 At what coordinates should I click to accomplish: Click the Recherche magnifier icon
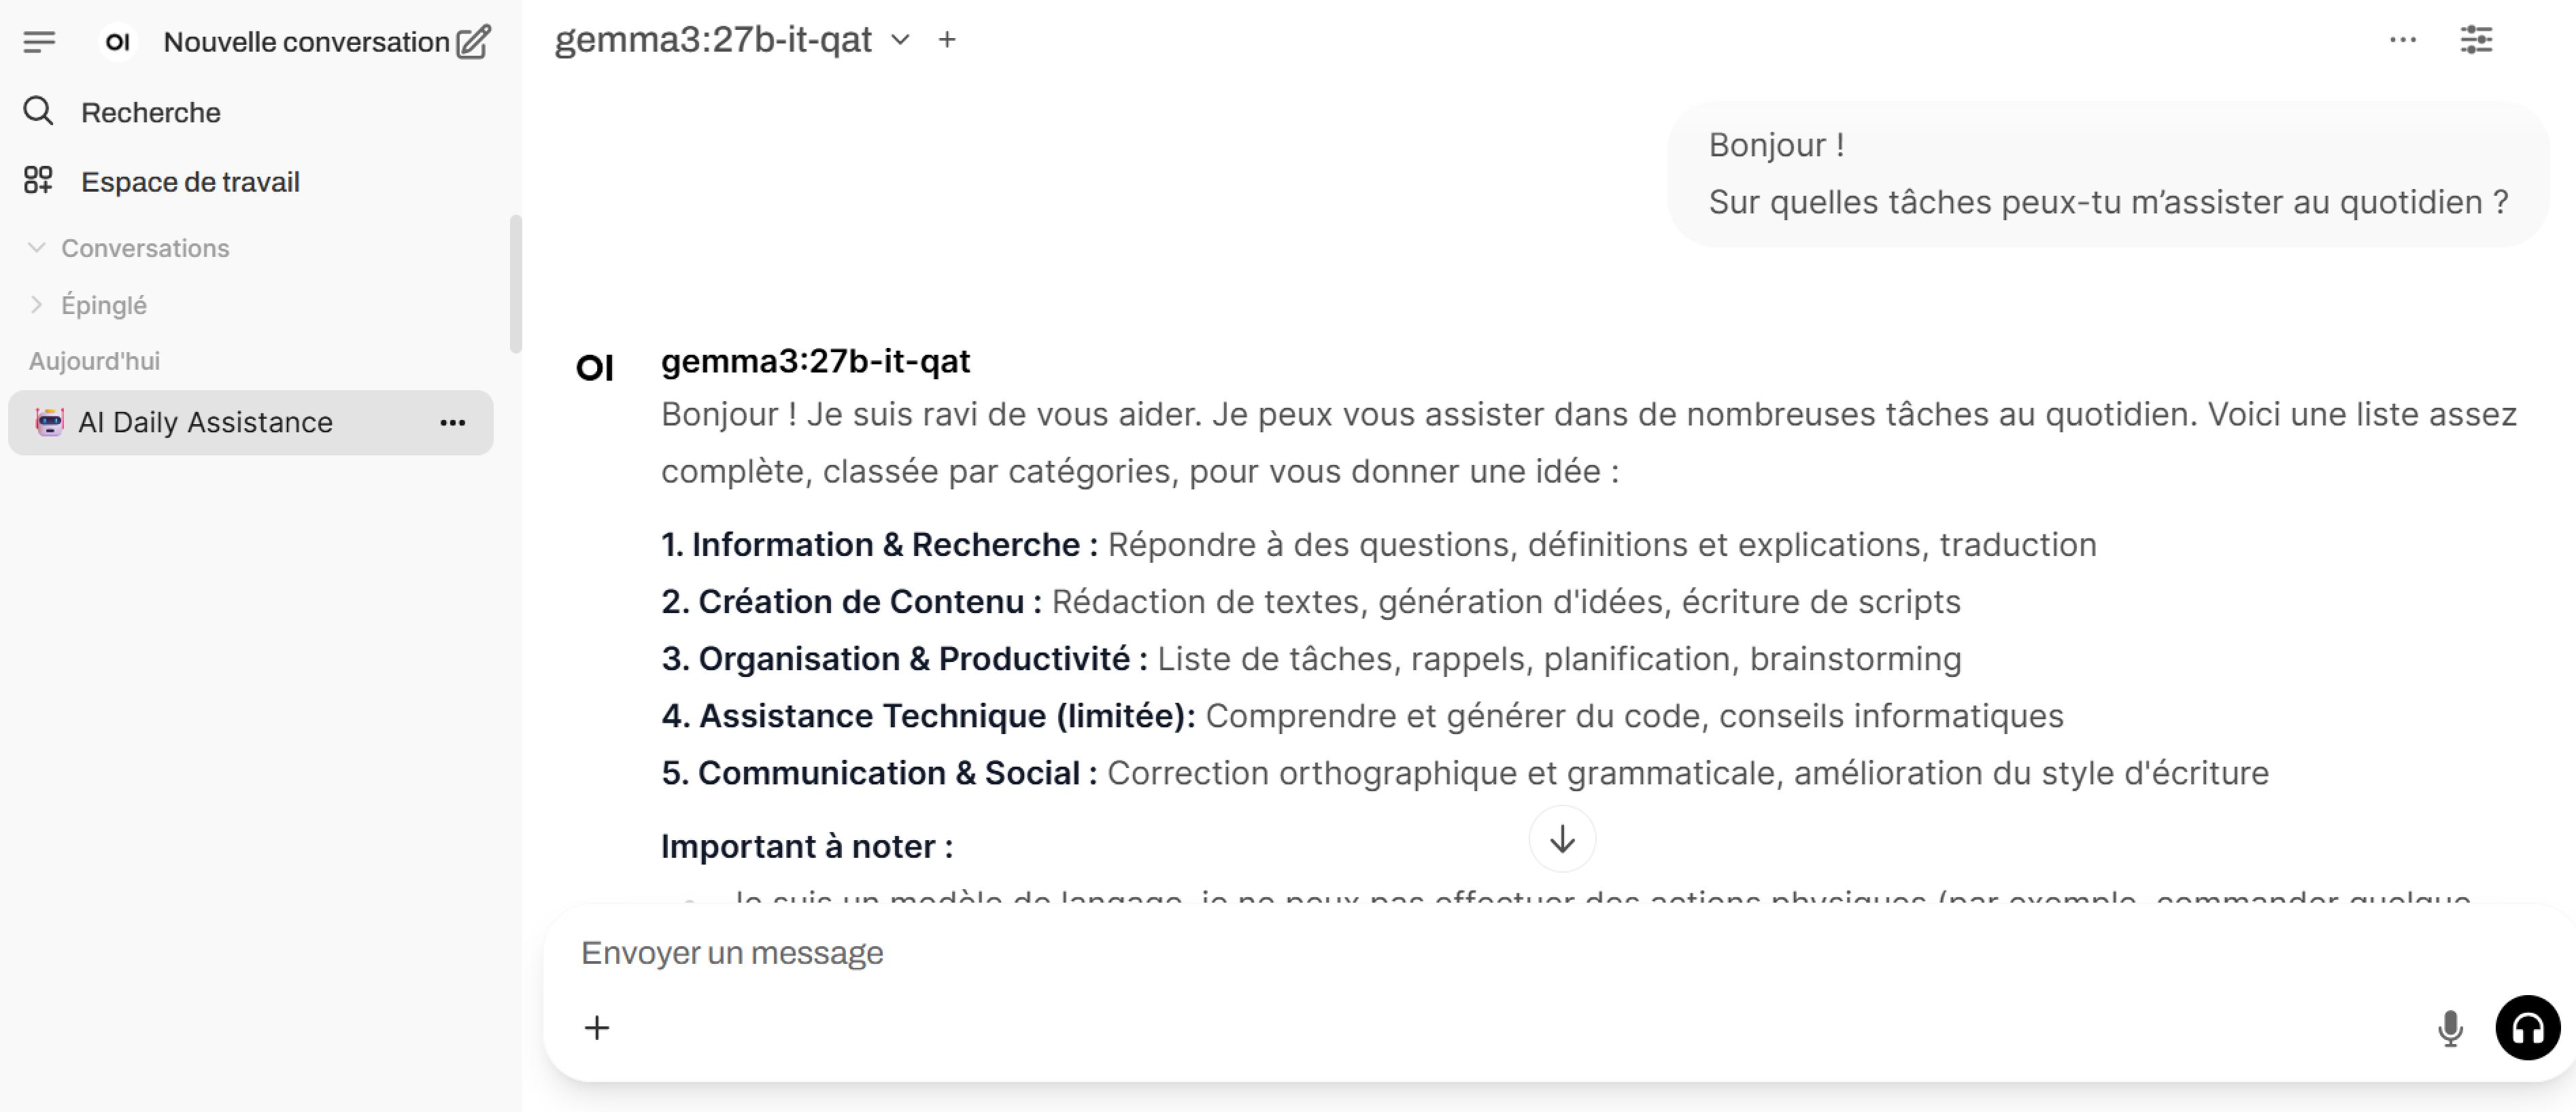(x=38, y=111)
